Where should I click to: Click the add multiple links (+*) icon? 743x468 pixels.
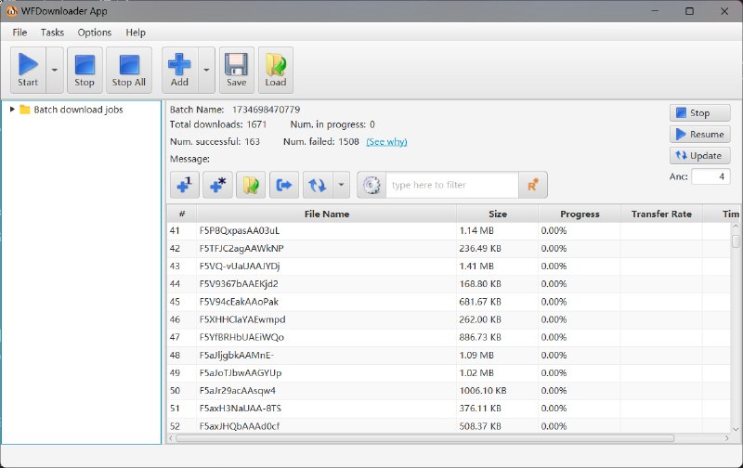[x=219, y=185]
